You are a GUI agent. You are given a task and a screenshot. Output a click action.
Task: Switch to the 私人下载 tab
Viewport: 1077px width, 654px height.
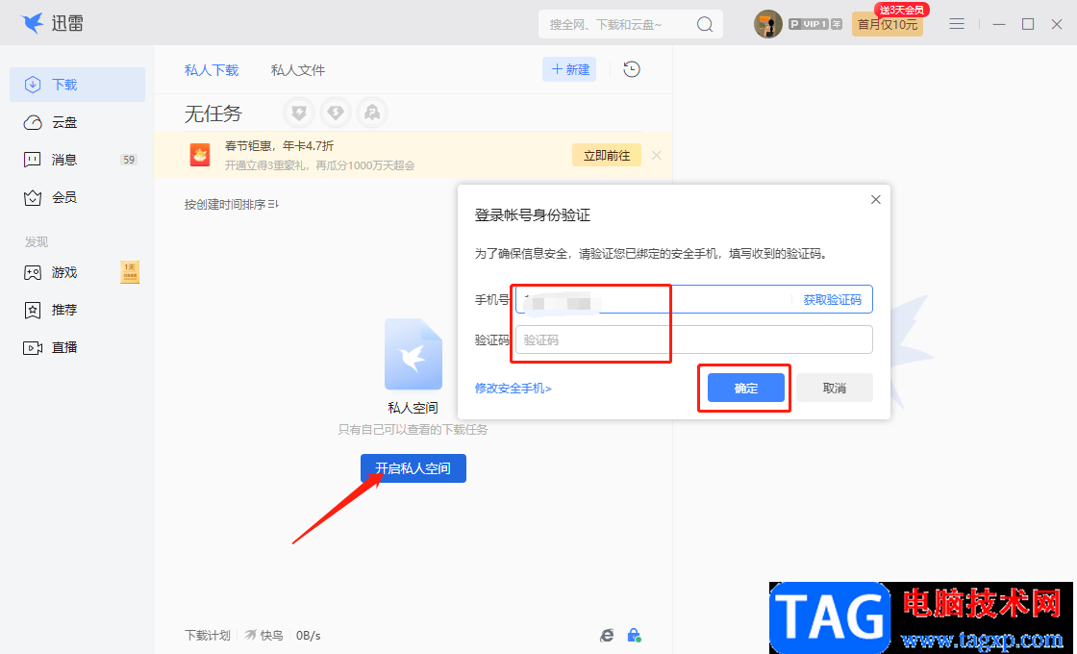[x=212, y=70]
